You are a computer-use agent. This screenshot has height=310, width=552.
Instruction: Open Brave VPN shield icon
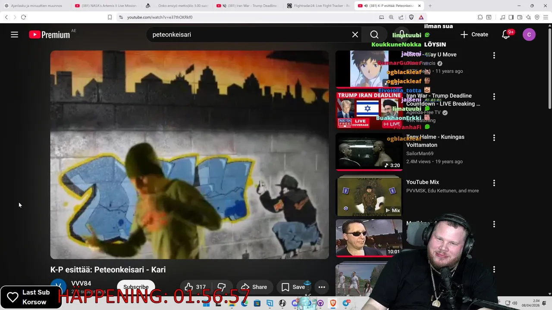[537, 17]
